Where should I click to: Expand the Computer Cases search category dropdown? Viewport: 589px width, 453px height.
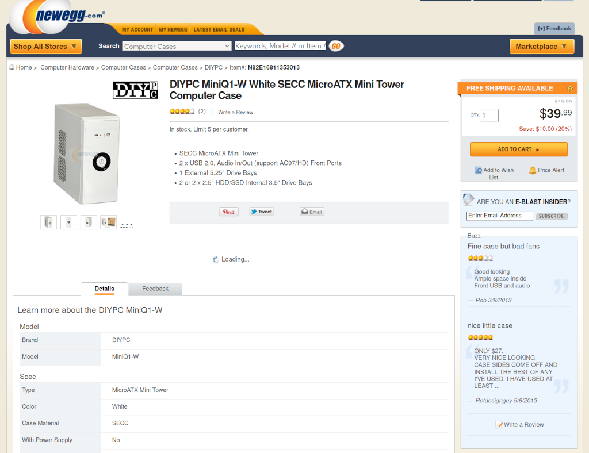point(177,46)
